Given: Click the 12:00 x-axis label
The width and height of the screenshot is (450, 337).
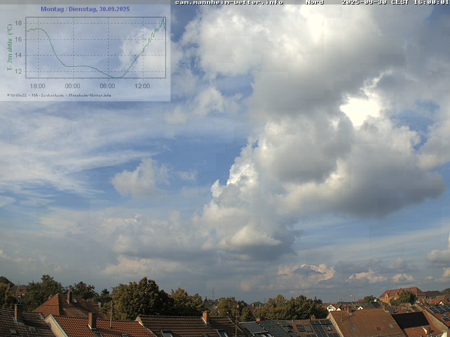Looking at the screenshot, I should coord(142,86).
